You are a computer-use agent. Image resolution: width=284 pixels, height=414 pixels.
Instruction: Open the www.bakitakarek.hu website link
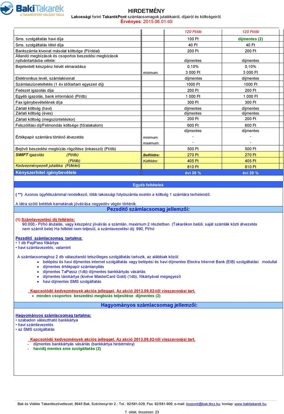[x=250, y=404]
